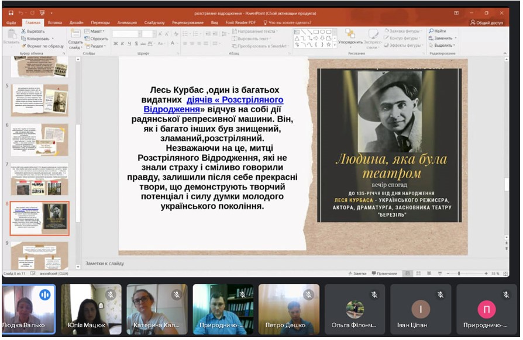This screenshot has width=523, height=340.
Task: Click Найти (Find) magnifier button
Action: tap(437, 31)
